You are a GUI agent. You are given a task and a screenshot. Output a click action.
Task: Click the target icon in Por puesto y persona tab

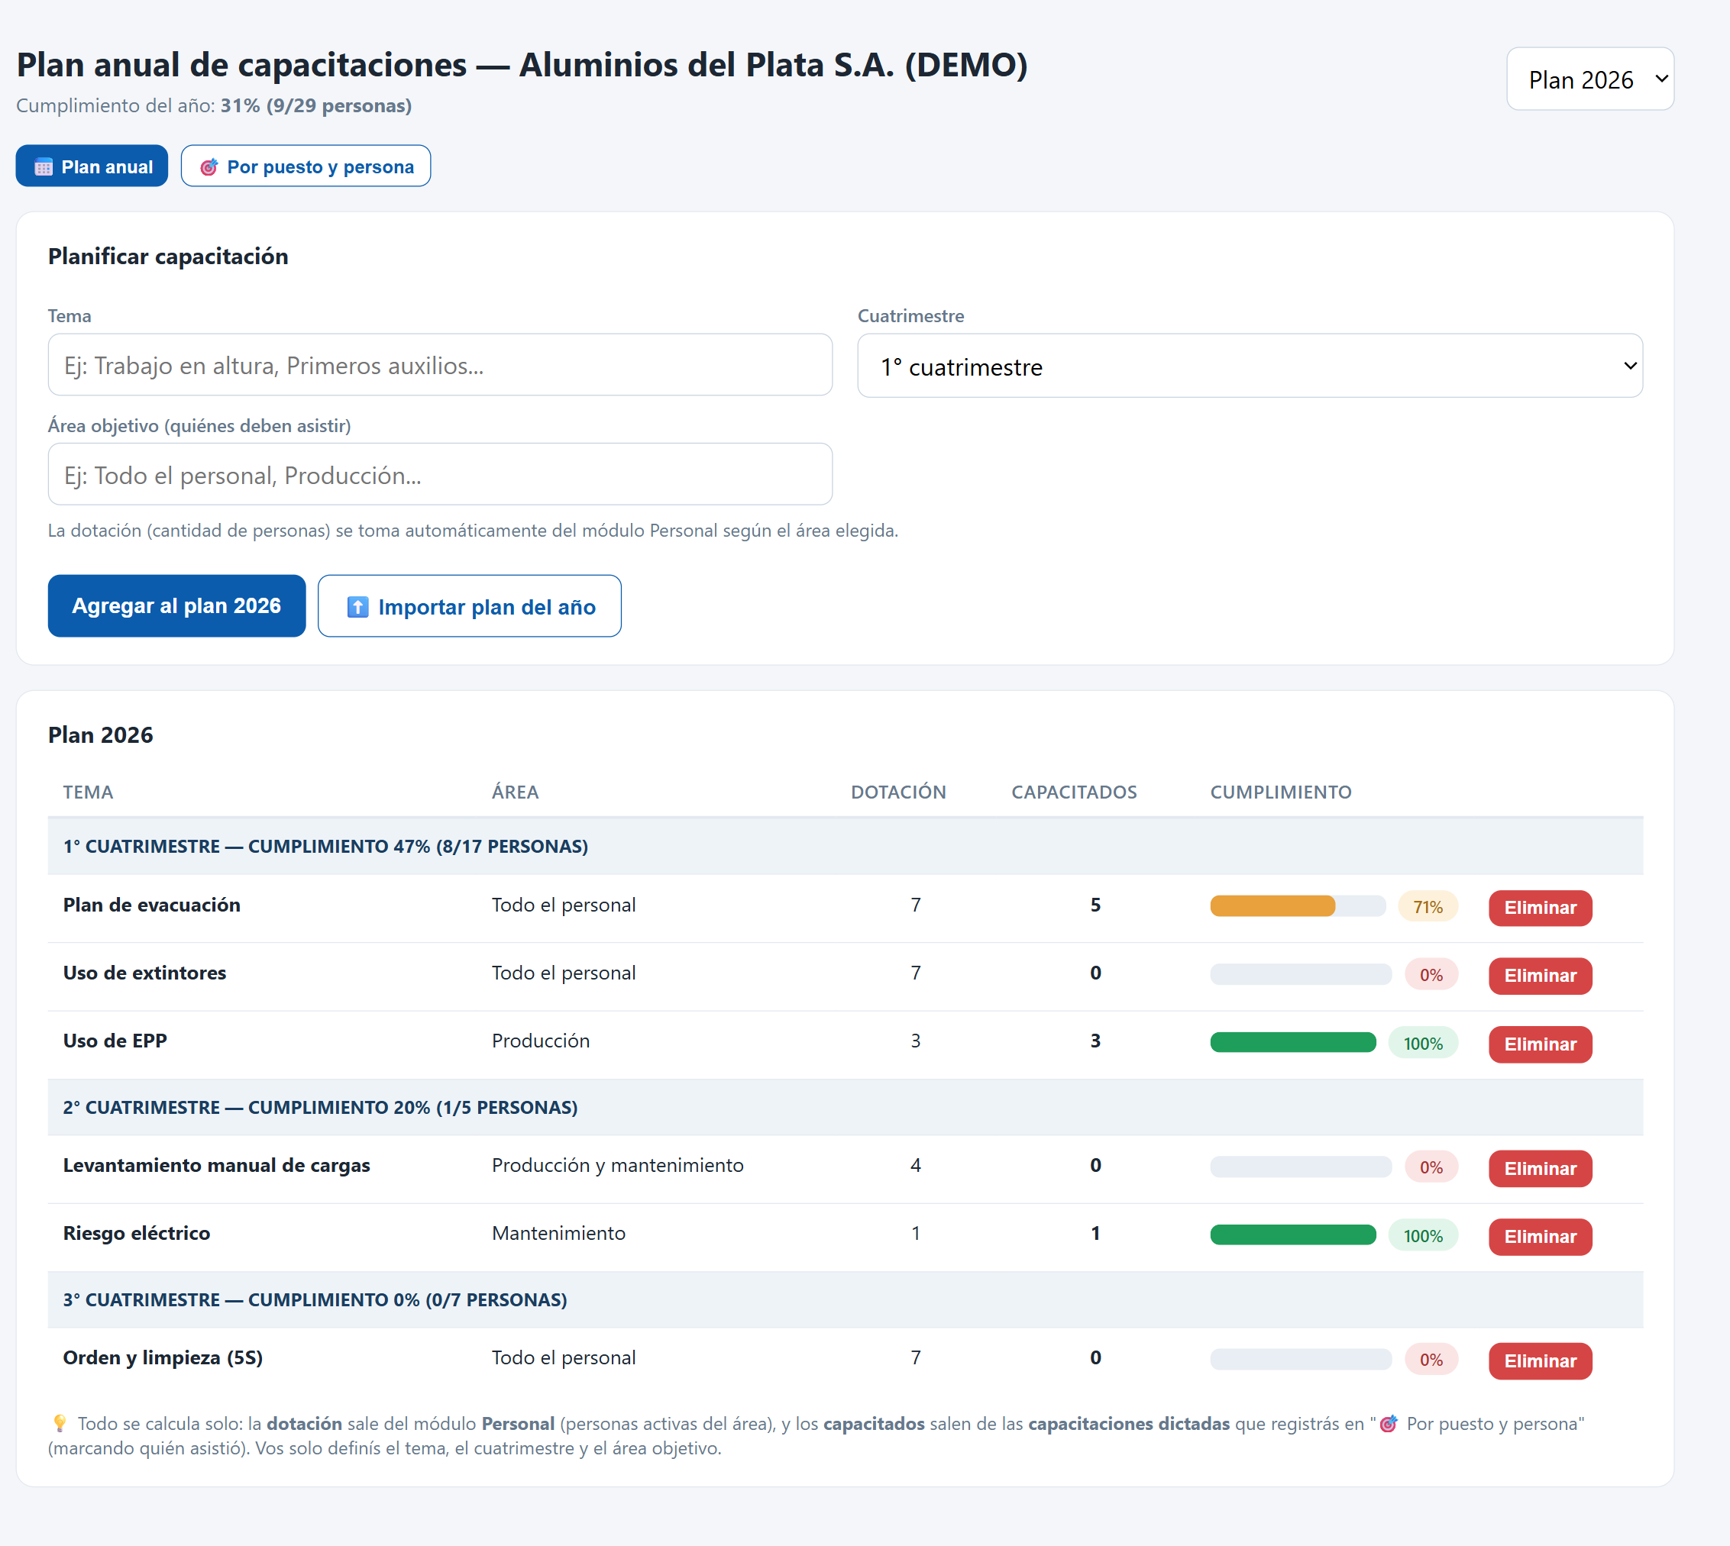click(x=209, y=167)
